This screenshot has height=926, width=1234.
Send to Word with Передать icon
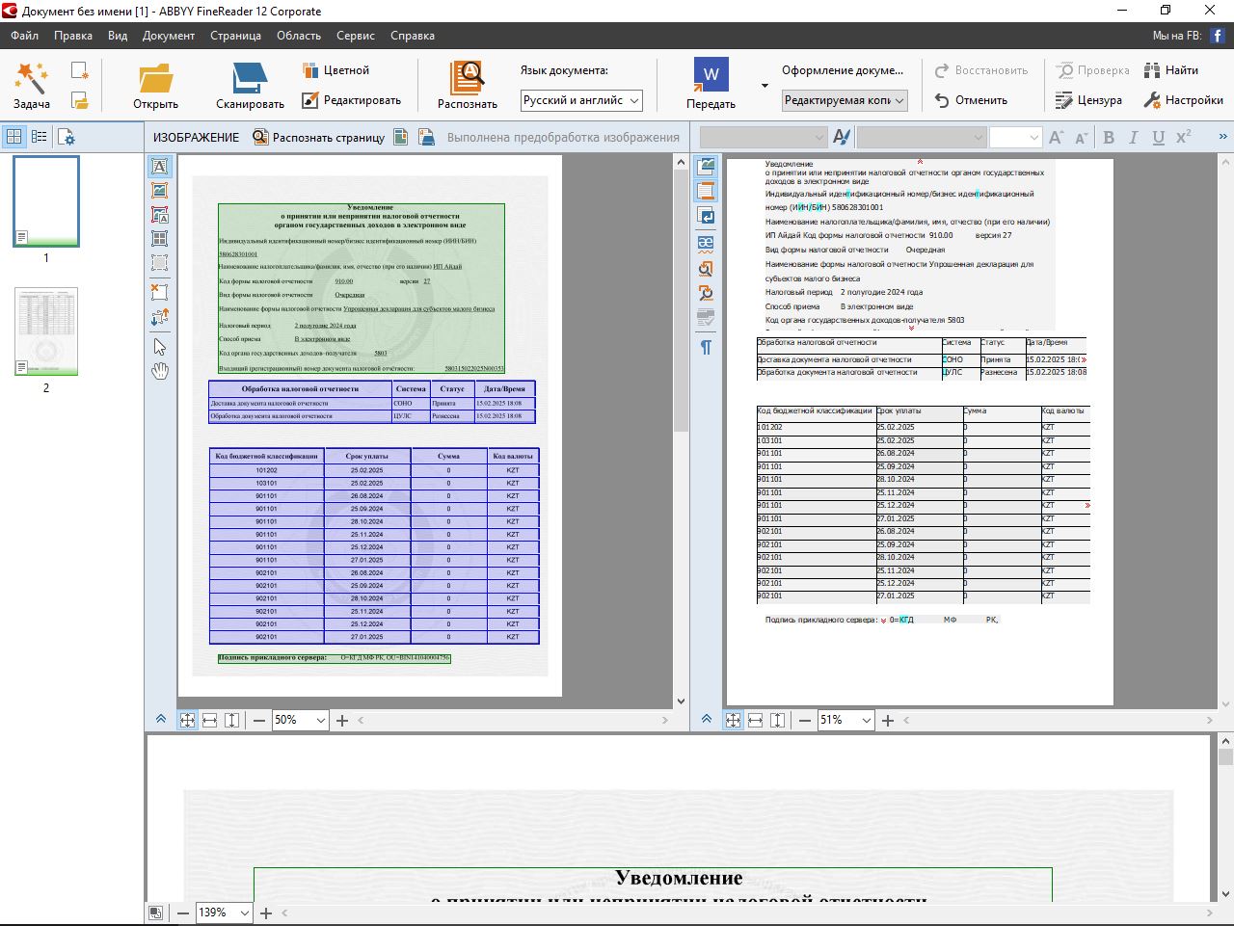(711, 77)
